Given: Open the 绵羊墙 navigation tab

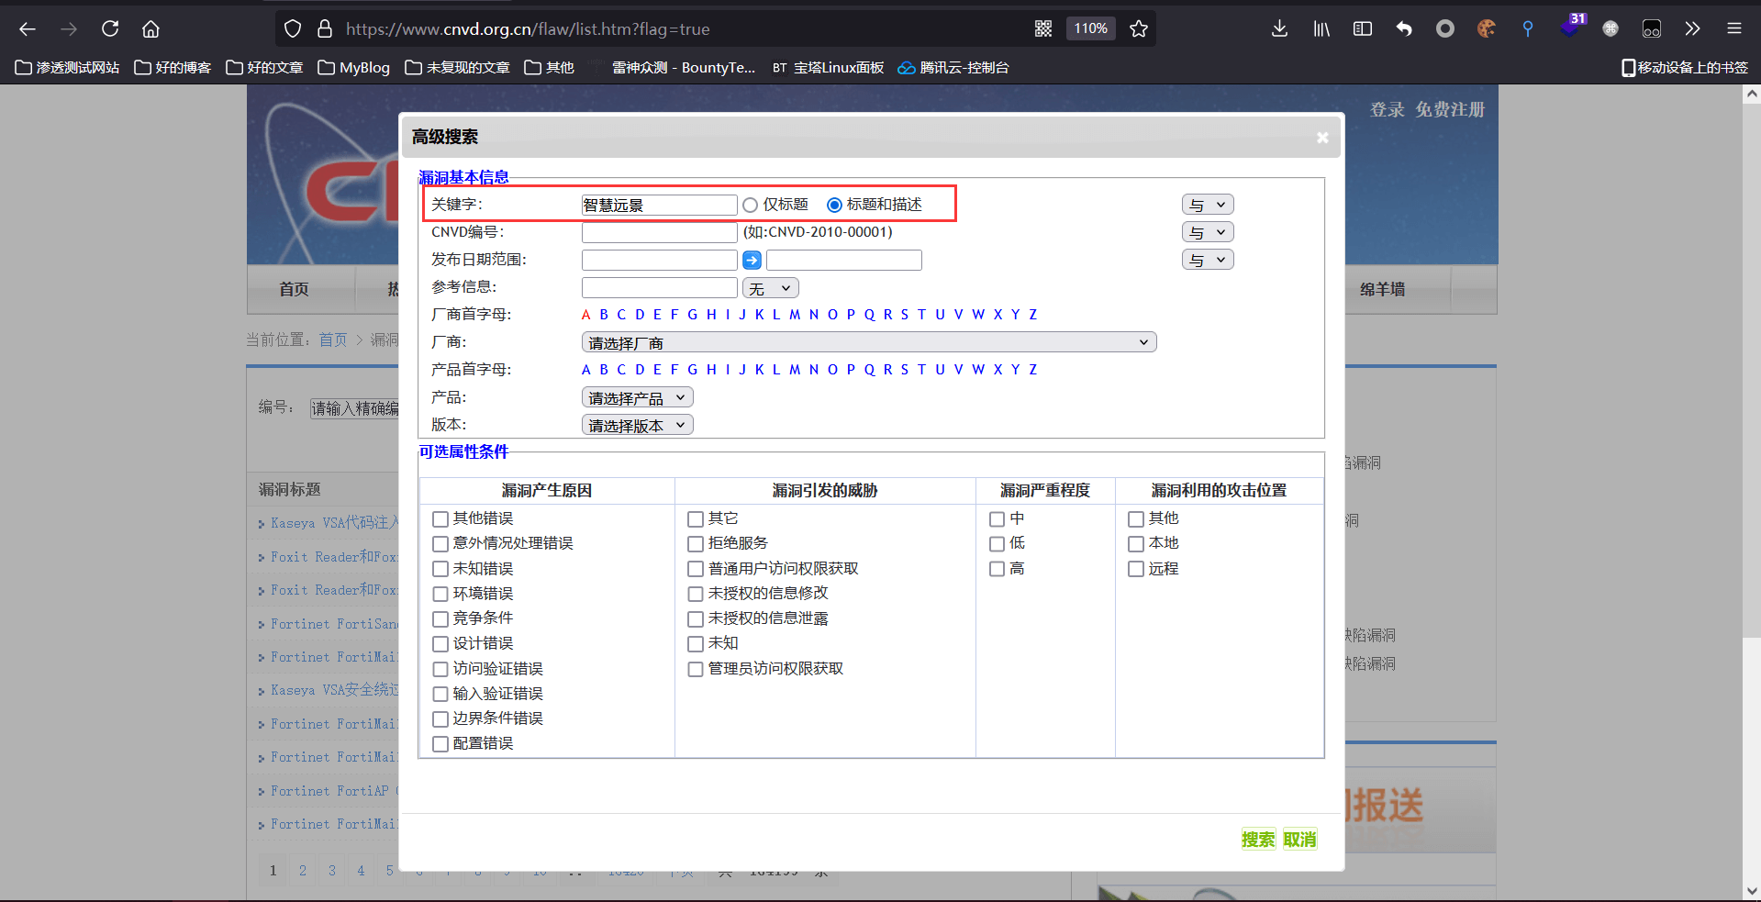Looking at the screenshot, I should (x=1382, y=289).
